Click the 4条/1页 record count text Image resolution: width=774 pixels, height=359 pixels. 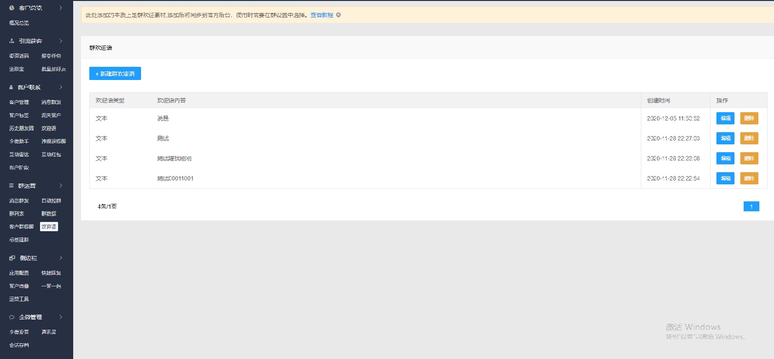click(107, 207)
